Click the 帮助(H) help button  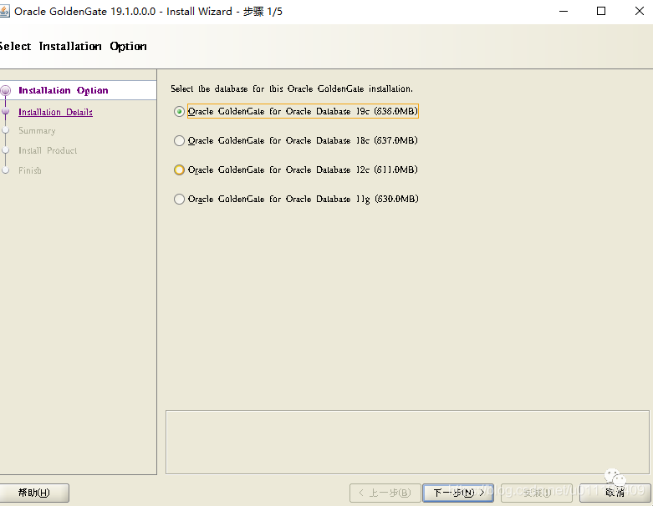(33, 493)
